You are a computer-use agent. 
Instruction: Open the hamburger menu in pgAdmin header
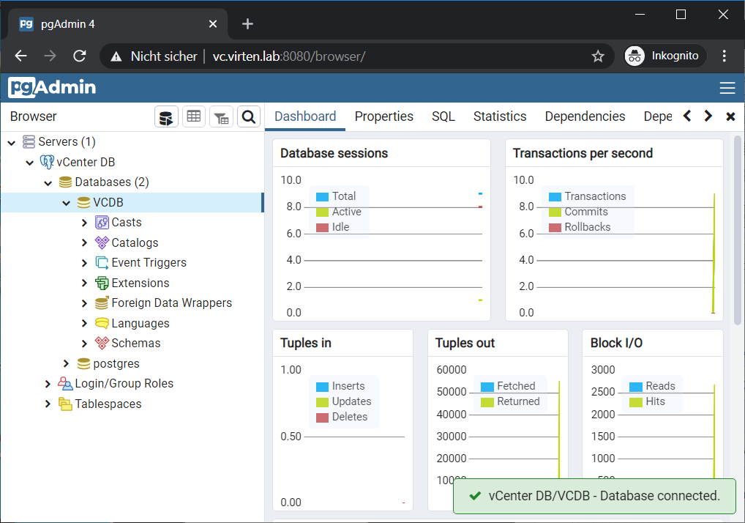click(727, 88)
